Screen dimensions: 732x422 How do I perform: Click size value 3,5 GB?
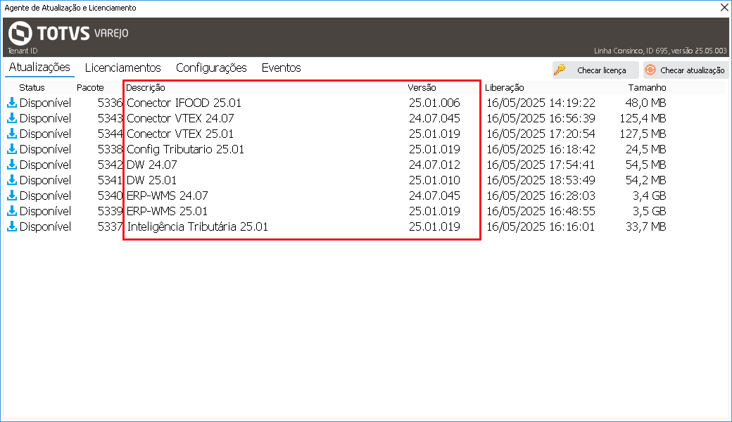[x=650, y=211]
